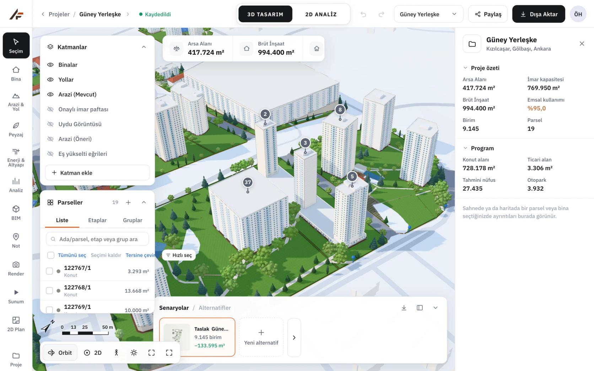Select the 3D TASARIM tab
This screenshot has width=594, height=371.
(265, 14)
